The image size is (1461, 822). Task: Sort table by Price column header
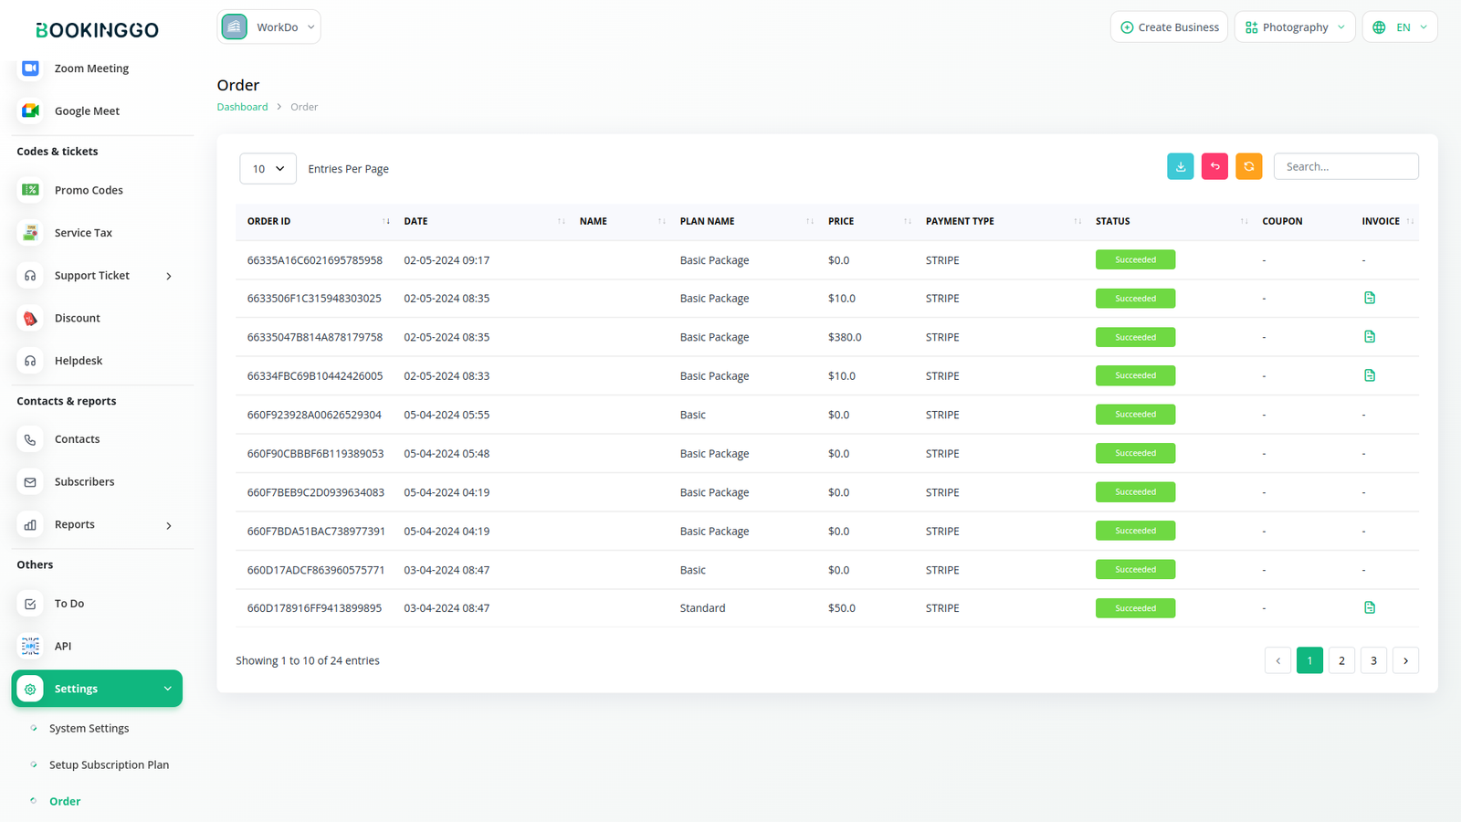(841, 221)
